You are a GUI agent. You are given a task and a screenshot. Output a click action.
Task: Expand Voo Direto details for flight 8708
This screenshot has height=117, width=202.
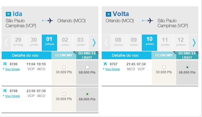(x=3, y=96)
